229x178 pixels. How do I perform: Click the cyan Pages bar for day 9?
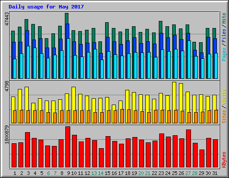(68, 58)
